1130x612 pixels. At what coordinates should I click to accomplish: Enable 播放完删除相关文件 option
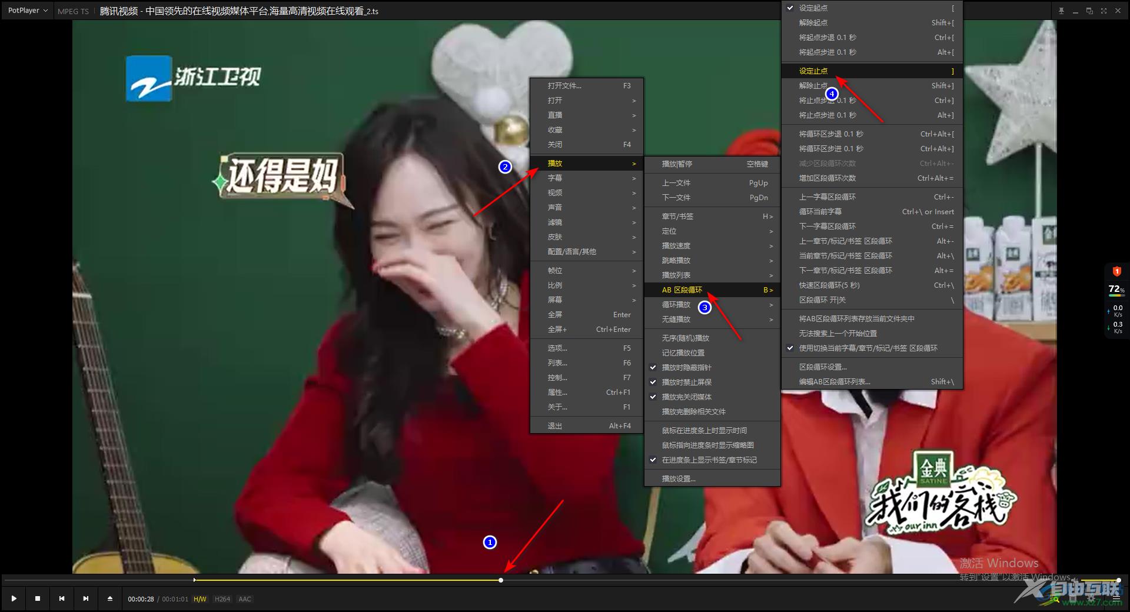coord(712,411)
